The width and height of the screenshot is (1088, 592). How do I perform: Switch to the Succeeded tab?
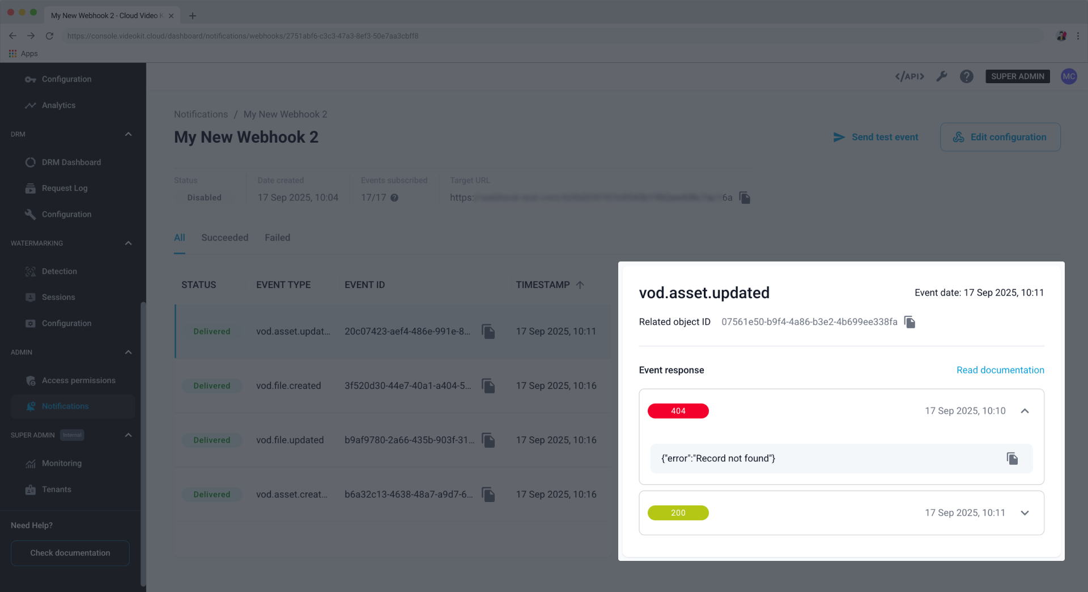pyautogui.click(x=224, y=238)
